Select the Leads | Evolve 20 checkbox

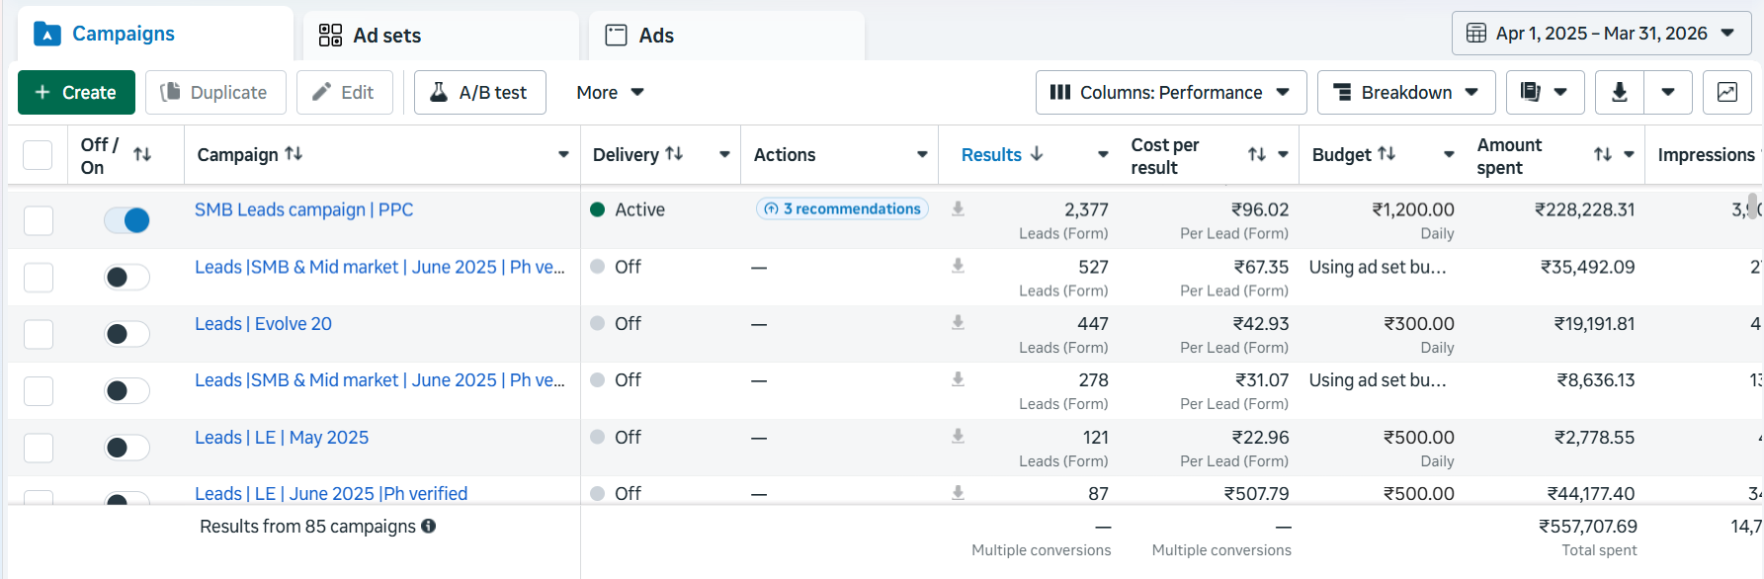(x=39, y=335)
